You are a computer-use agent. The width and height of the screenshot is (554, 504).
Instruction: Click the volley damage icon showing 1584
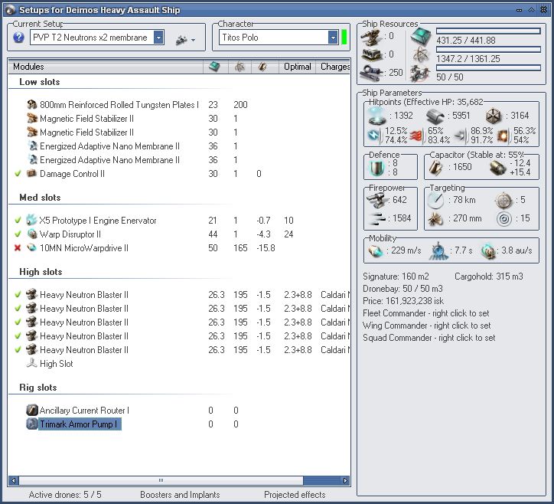pos(376,219)
